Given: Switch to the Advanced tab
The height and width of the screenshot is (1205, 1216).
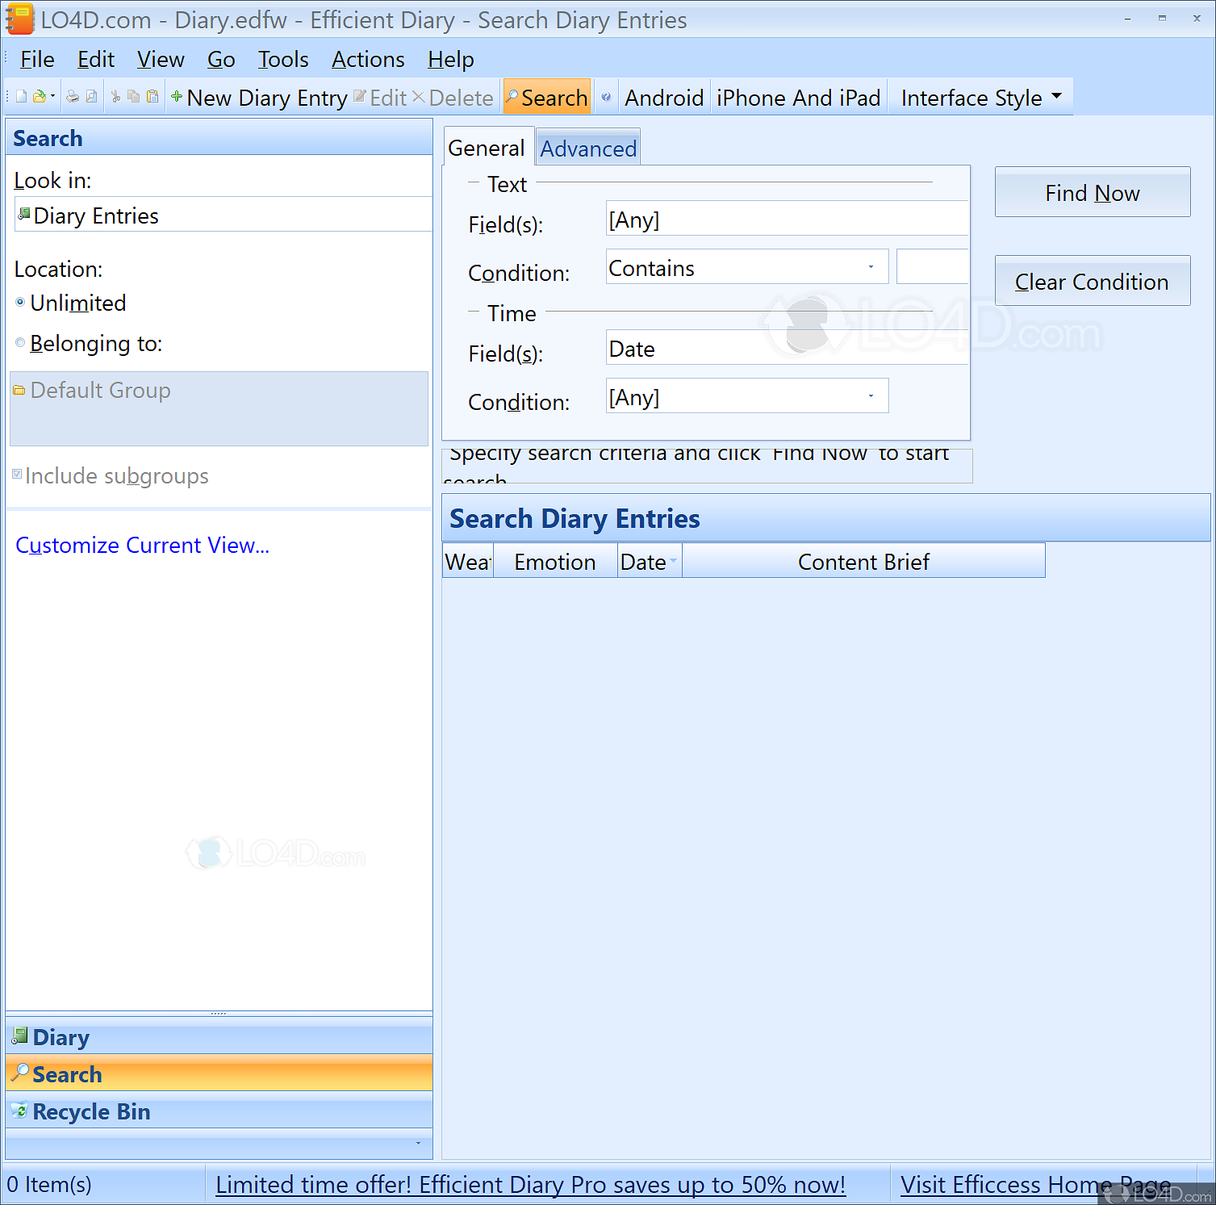Looking at the screenshot, I should coord(587,148).
